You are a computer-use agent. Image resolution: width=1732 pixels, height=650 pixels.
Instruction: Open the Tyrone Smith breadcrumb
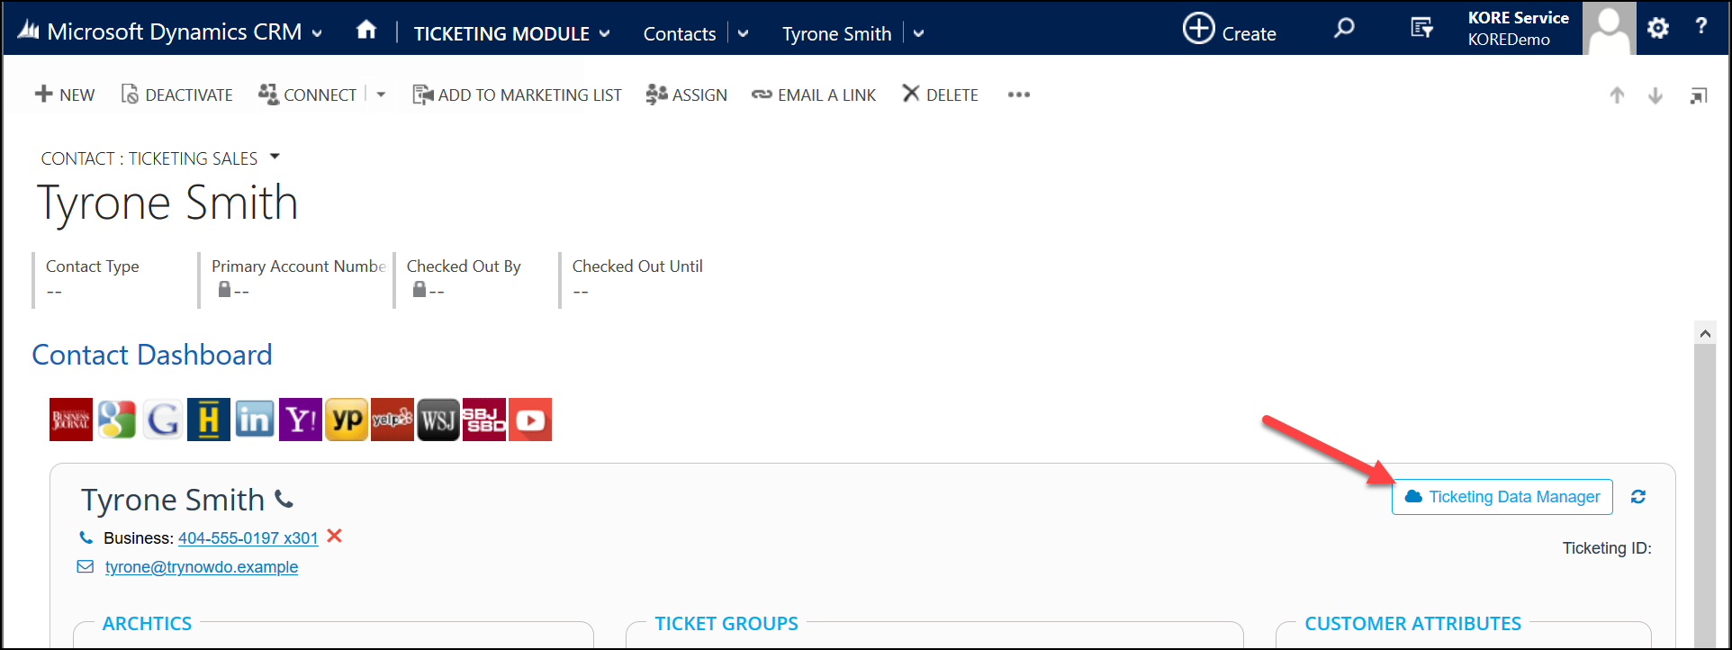[837, 33]
